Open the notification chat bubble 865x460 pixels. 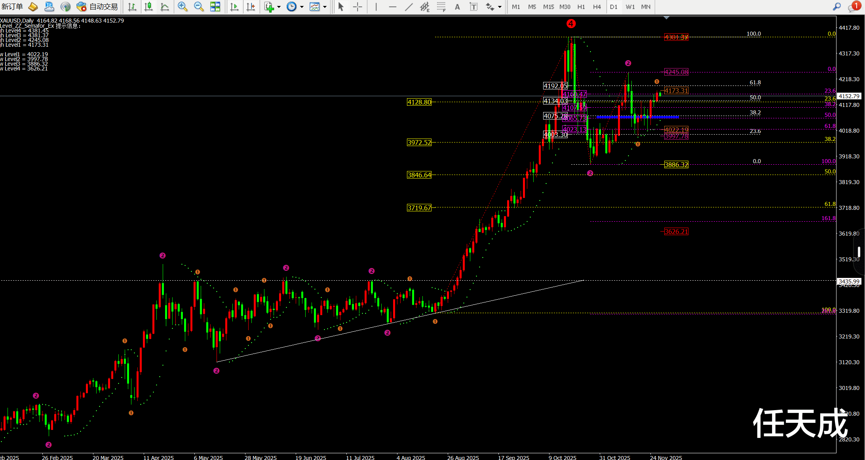[852, 7]
